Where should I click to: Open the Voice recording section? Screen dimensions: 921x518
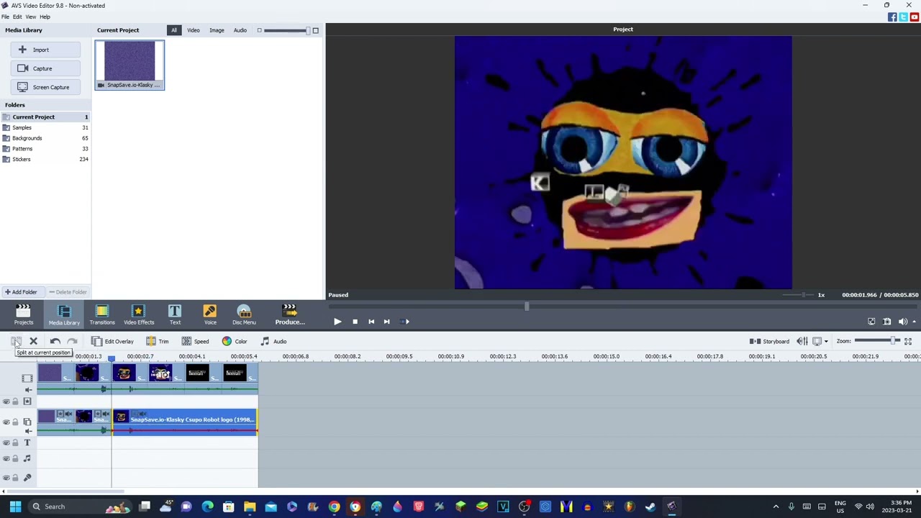(209, 314)
